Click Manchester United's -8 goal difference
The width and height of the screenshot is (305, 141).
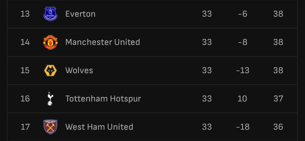pos(243,42)
